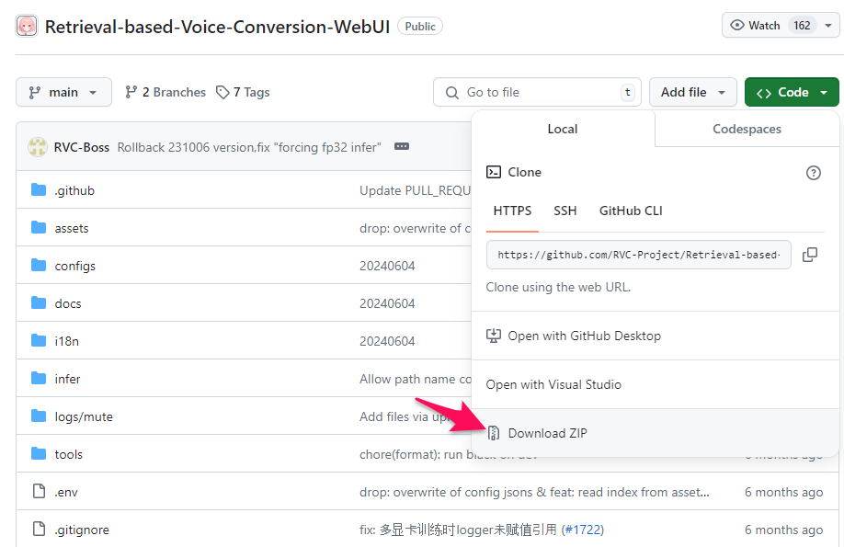This screenshot has width=844, height=547.
Task: Click the folder icon beside .github
Action: pyautogui.click(x=39, y=189)
